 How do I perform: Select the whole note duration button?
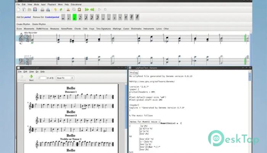[x=63, y=17]
